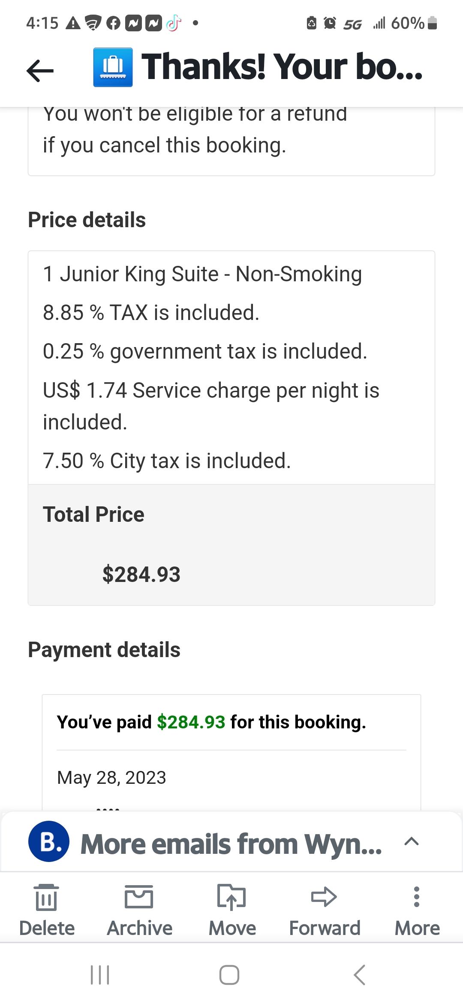Image resolution: width=463 pixels, height=1005 pixels.
Task: Tap the Junior King Suite room line
Action: click(202, 274)
